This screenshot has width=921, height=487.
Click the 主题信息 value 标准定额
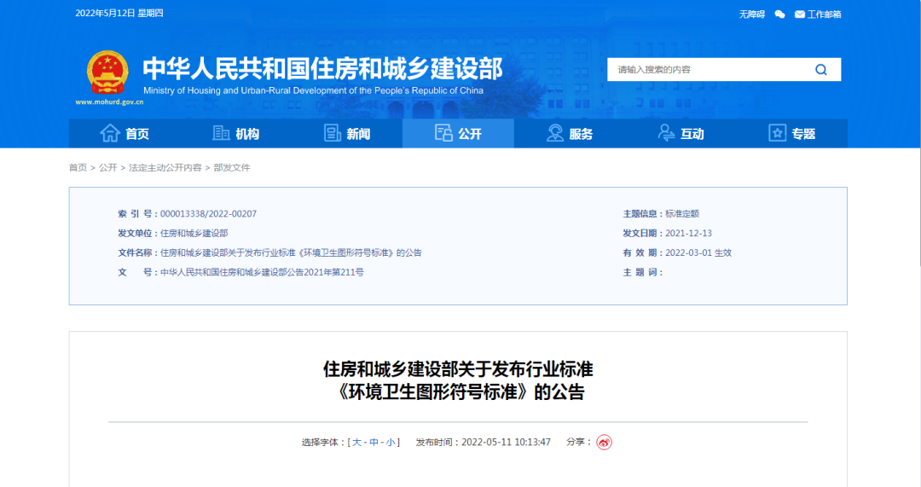682,214
